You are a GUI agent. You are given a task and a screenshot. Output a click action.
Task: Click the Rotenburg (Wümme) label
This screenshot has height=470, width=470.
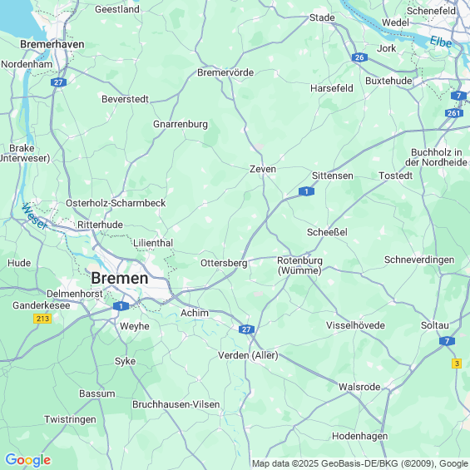(x=299, y=265)
